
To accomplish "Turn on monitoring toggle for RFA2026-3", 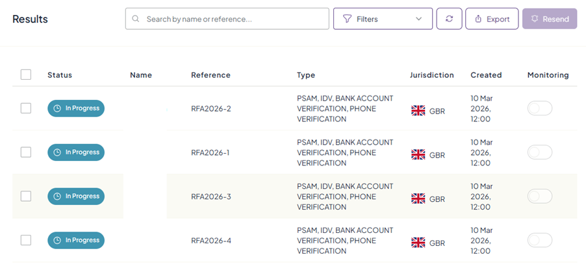I will 540,197.
